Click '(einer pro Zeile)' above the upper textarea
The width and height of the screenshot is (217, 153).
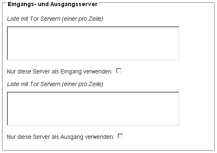[x=82, y=19]
